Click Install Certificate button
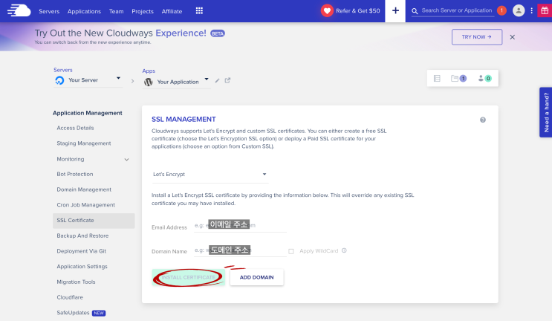The width and height of the screenshot is (552, 321). 189,277
